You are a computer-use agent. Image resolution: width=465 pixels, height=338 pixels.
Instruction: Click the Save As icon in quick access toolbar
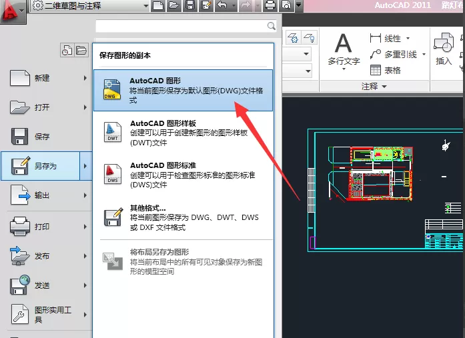coord(205,5)
